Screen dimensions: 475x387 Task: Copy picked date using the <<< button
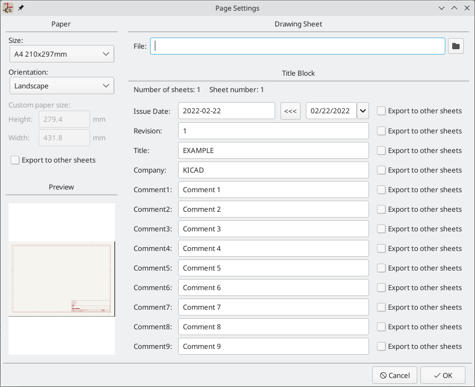coord(291,111)
